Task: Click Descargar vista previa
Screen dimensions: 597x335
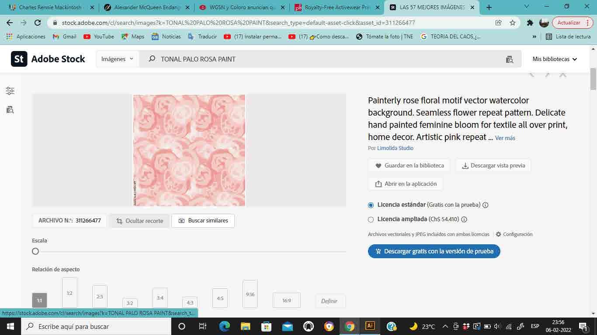Action: (493, 166)
